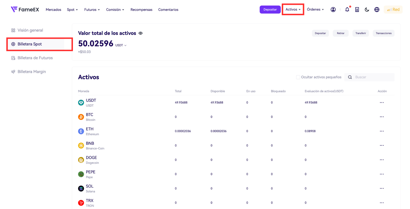
Task: Focus the Buscar search field
Action: [369, 77]
